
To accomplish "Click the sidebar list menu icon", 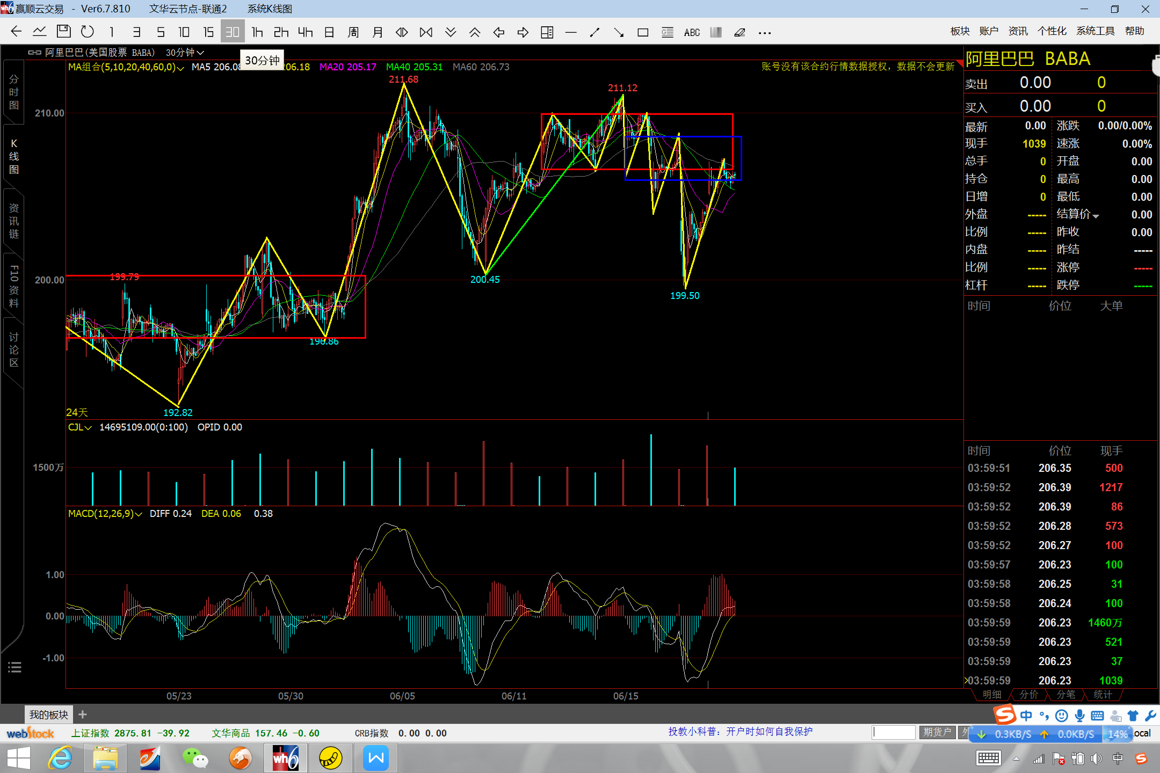I will coord(15,667).
